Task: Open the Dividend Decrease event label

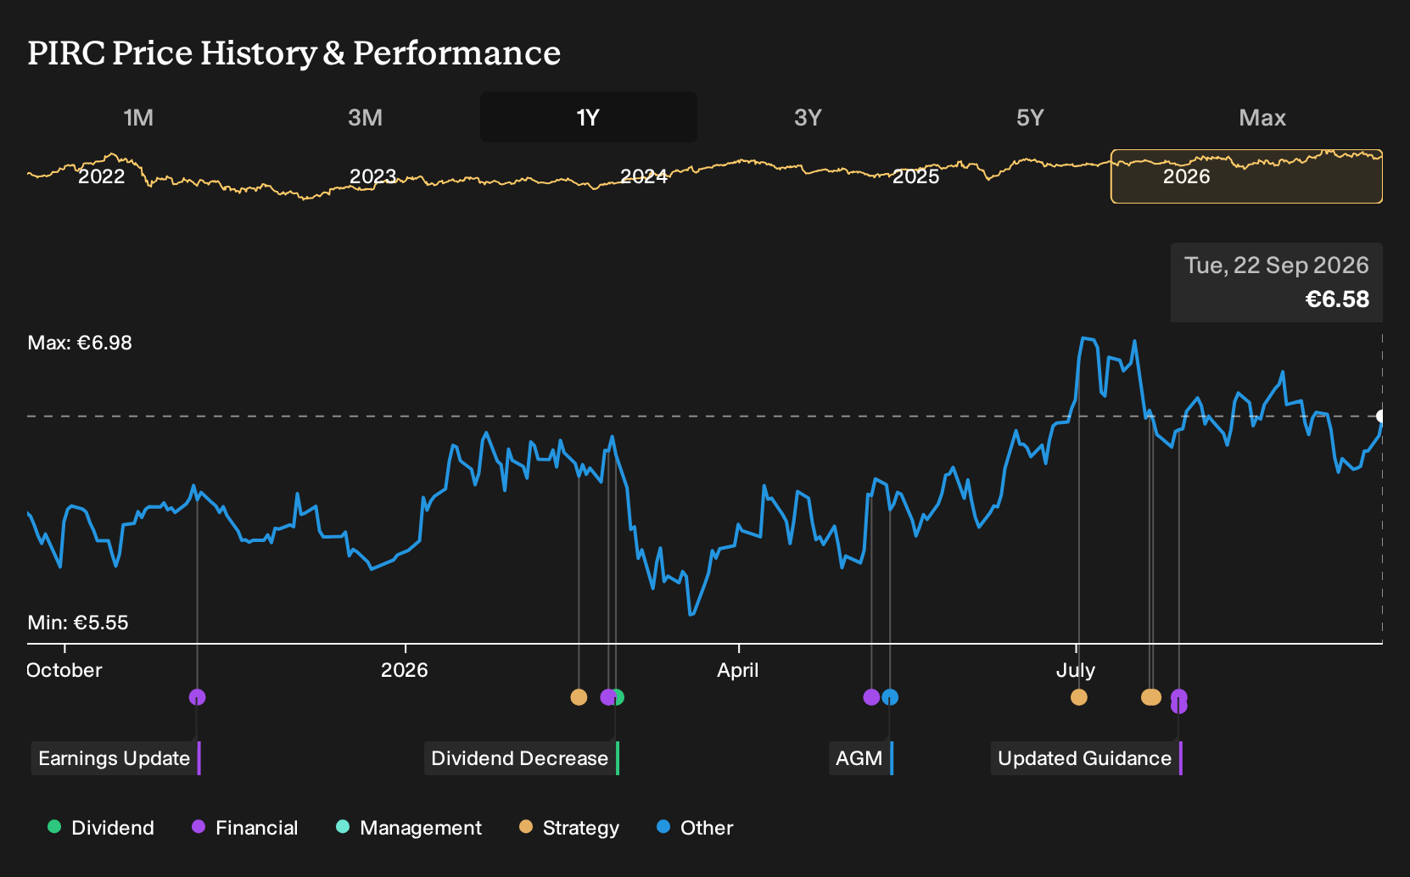Action: [x=522, y=758]
